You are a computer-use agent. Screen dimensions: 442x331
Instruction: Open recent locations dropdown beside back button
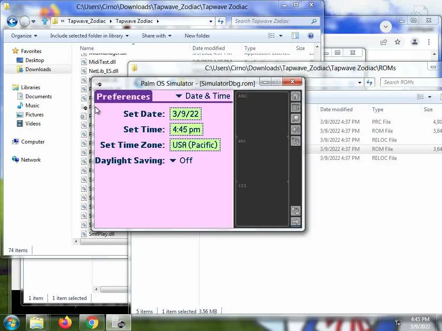(34, 22)
